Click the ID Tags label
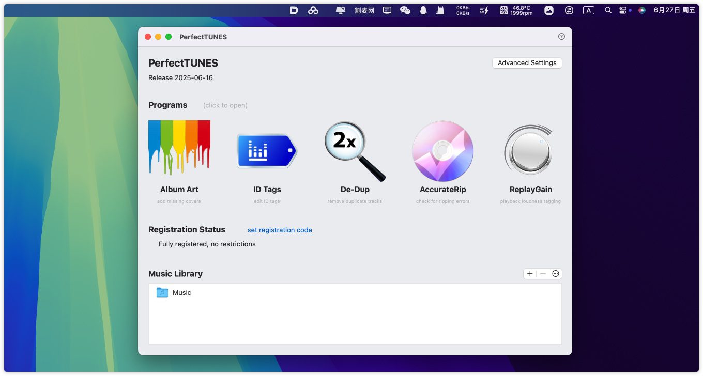703x376 pixels. click(267, 190)
